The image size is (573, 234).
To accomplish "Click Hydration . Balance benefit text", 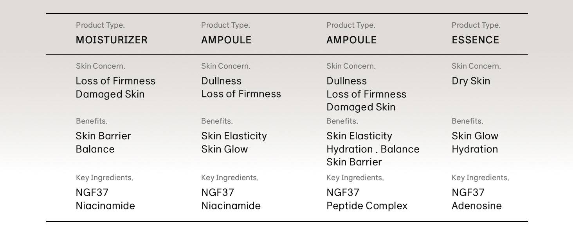I will click(x=373, y=149).
